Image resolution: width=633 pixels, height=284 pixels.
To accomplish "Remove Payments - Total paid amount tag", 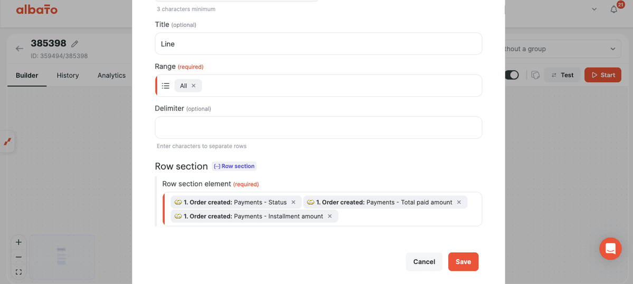I will (x=459, y=202).
